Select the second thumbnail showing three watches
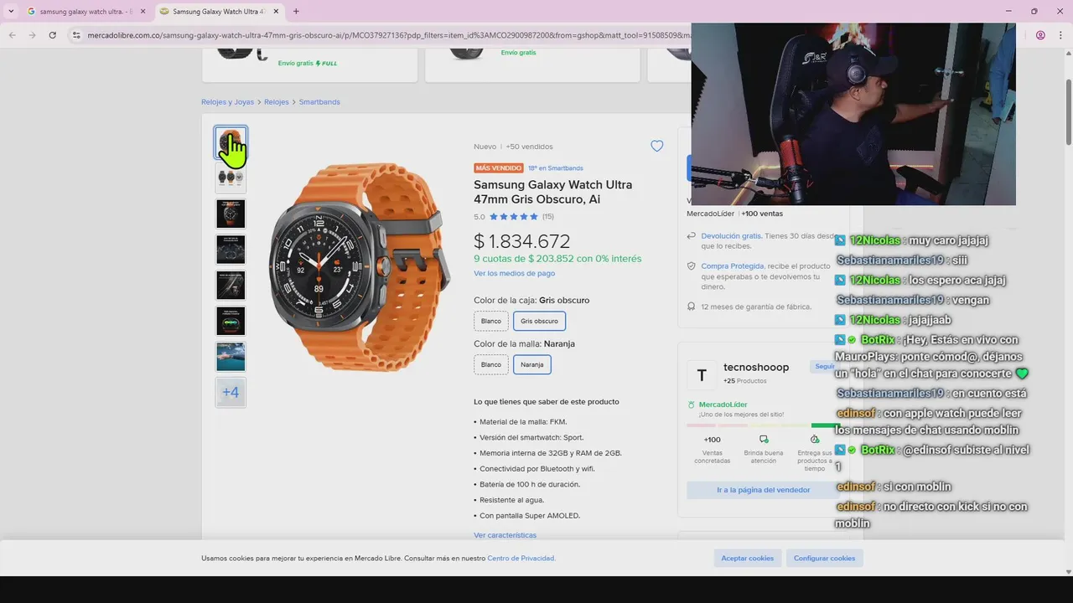Image resolution: width=1073 pixels, height=603 pixels. [231, 178]
